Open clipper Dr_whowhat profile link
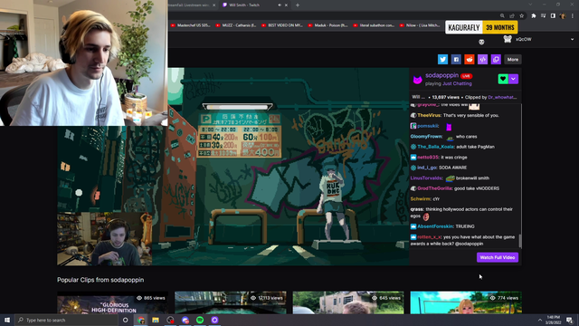Image resolution: width=579 pixels, height=326 pixels. click(x=502, y=97)
